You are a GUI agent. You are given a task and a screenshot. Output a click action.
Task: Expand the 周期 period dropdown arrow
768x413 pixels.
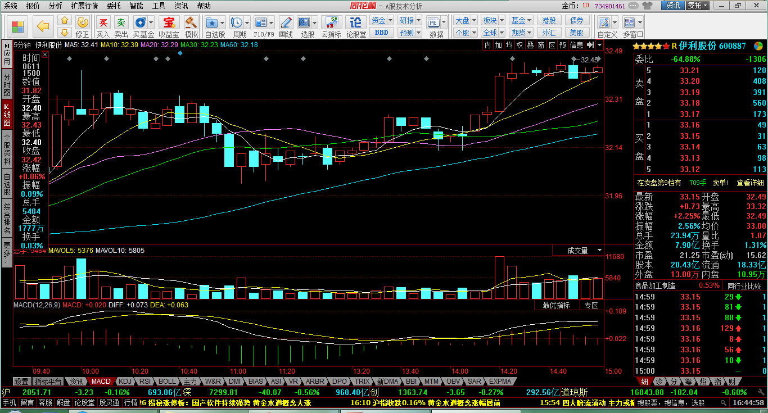click(x=247, y=23)
